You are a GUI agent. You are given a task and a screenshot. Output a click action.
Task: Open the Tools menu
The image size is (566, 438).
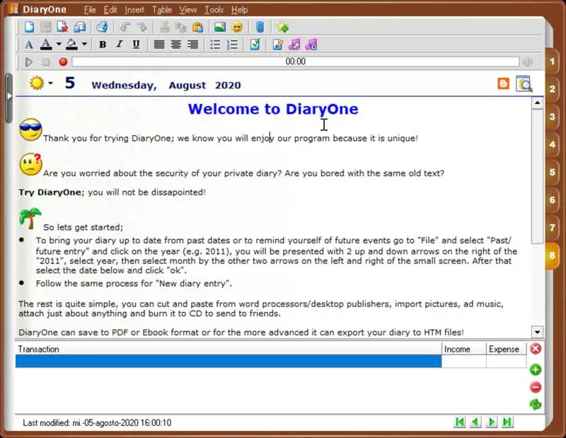coord(214,10)
